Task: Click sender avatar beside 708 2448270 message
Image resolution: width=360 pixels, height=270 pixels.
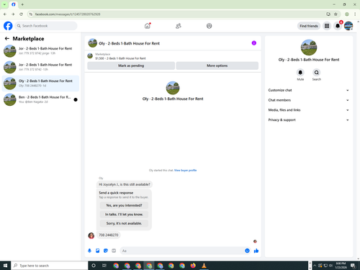Action: (91, 235)
